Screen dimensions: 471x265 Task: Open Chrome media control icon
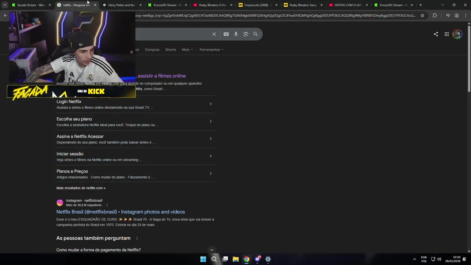click(448, 15)
